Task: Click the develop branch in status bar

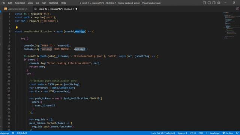Action: coord(4,133)
